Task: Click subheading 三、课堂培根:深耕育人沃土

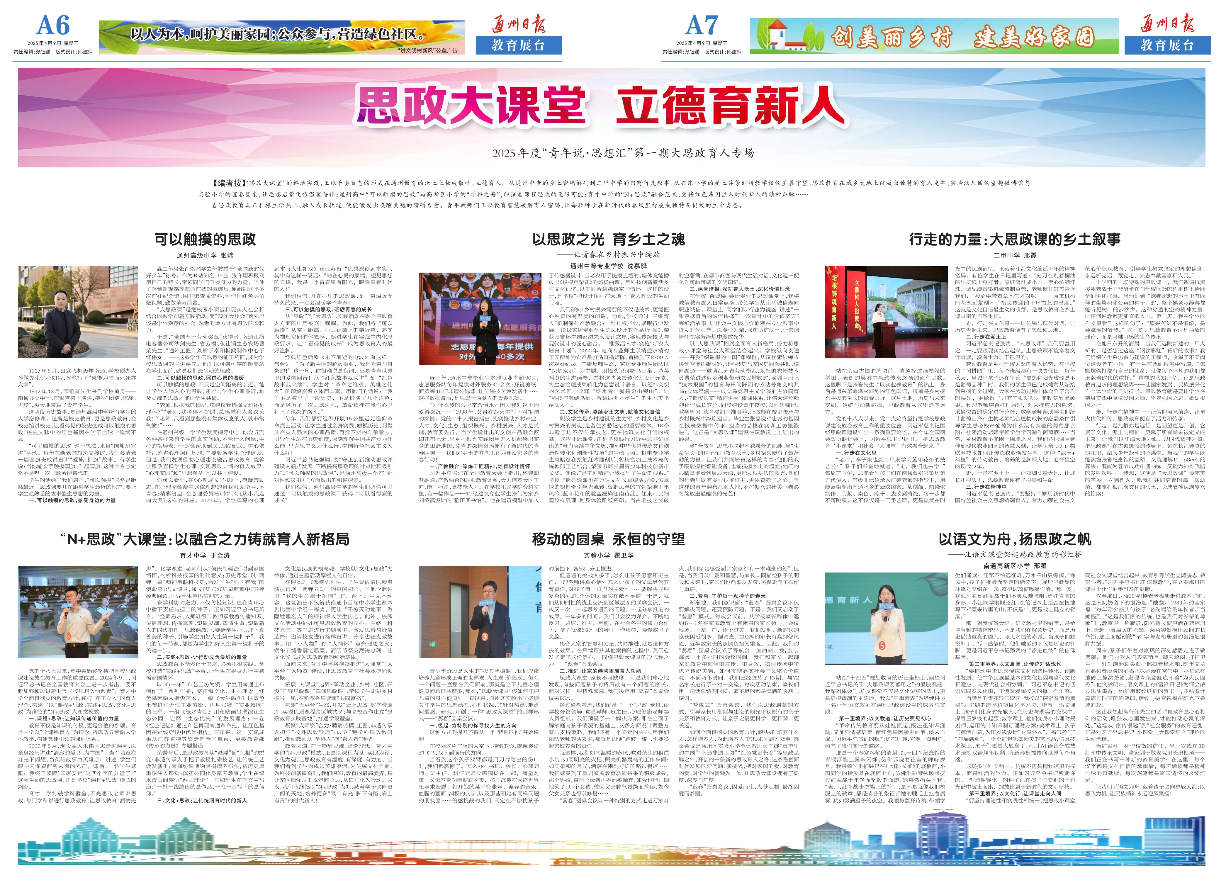Action: click(x=740, y=289)
